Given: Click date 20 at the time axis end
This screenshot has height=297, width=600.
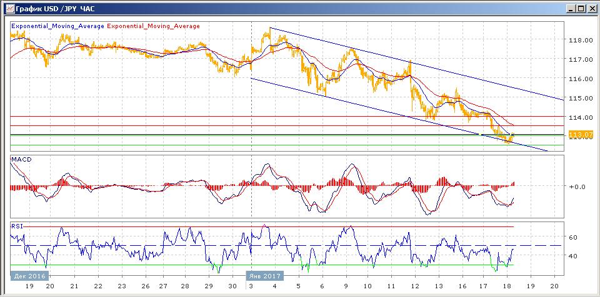Looking at the screenshot, I should [x=554, y=285].
